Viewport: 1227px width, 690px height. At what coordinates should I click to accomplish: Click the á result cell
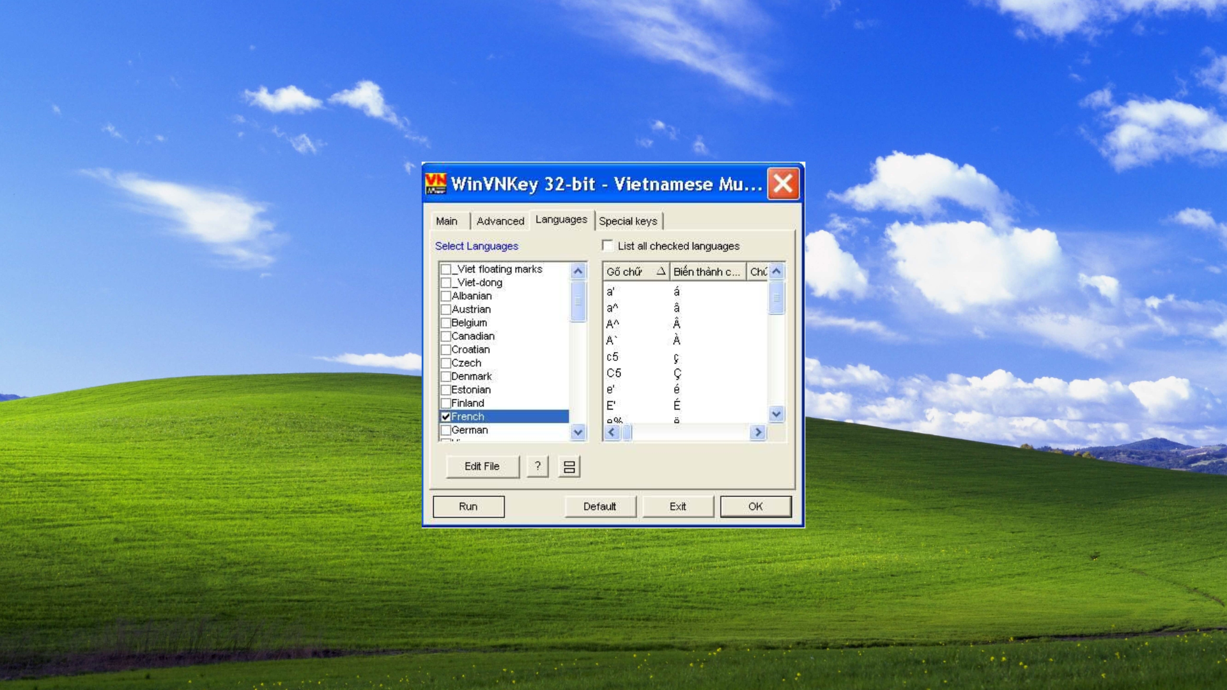coord(677,292)
